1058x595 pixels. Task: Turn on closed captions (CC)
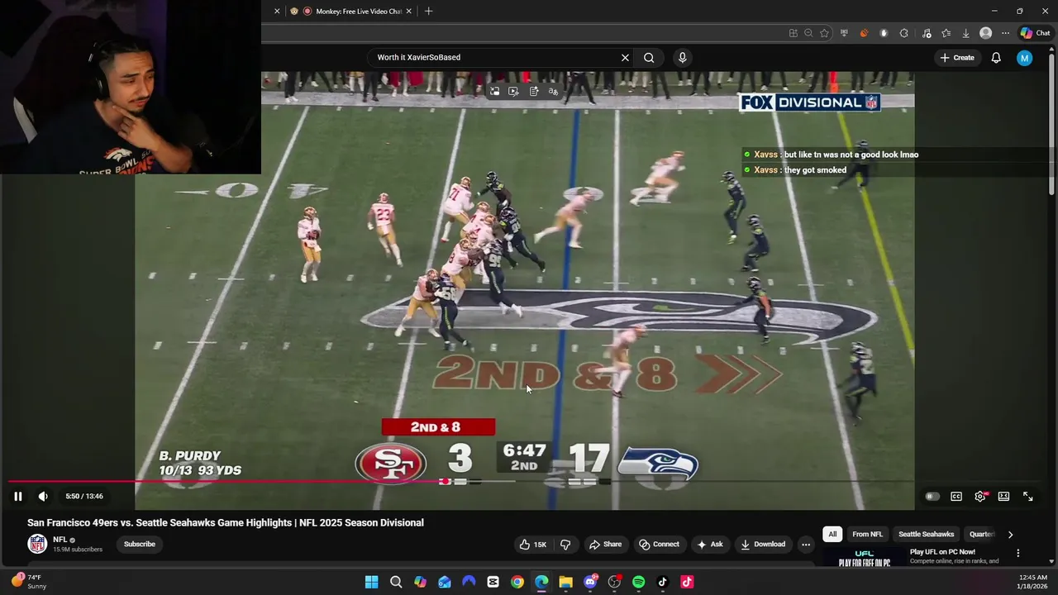point(956,497)
